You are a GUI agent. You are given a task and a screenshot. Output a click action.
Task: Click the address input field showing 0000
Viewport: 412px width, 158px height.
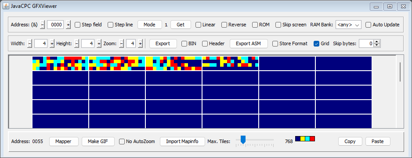(55, 25)
